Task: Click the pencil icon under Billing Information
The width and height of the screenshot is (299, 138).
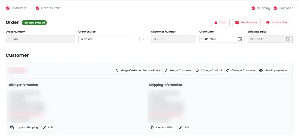Action: pos(44,128)
